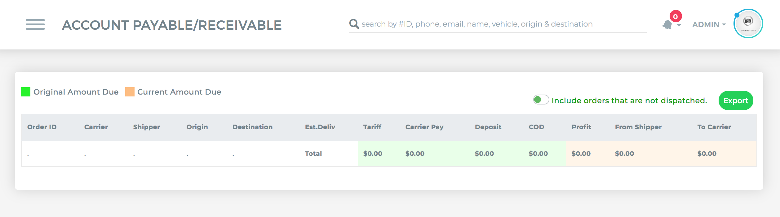Click the Export button
The height and width of the screenshot is (217, 780).
[x=736, y=100]
